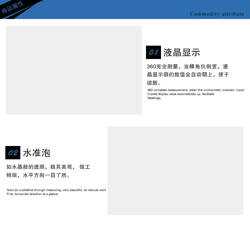The width and height of the screenshot is (250, 227).
Task: Click the line 如水晶般的透测，极其美观
Action: pyautogui.click(x=48, y=167)
